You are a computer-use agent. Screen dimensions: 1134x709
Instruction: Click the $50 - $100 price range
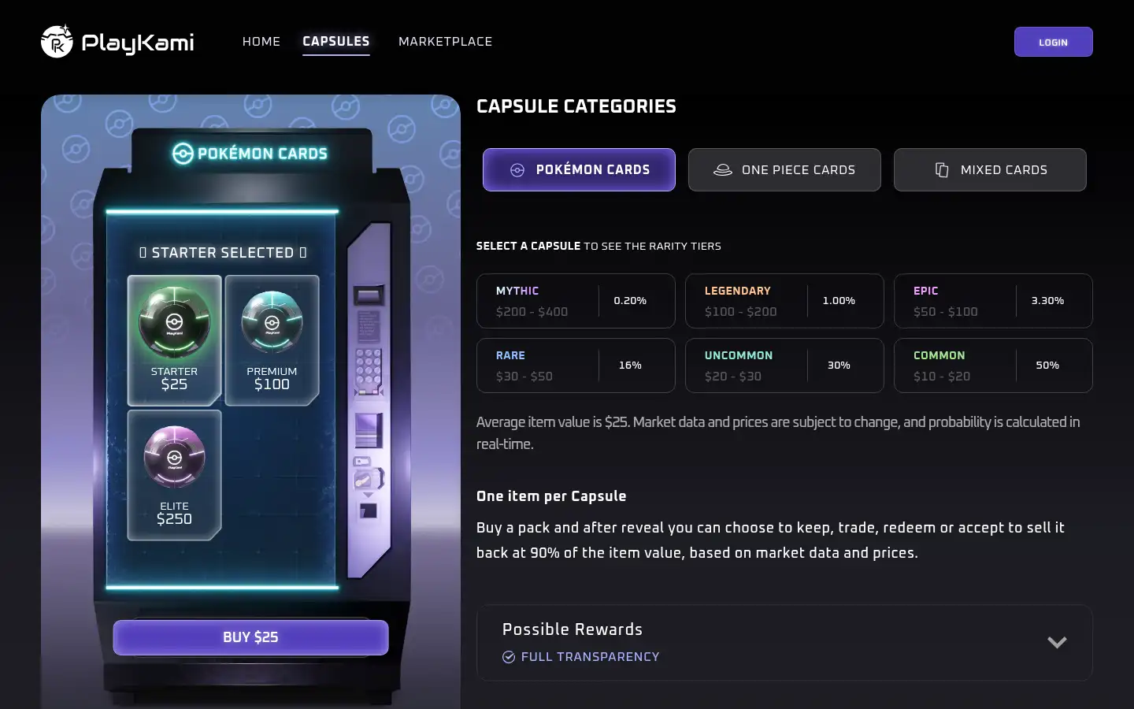(946, 312)
